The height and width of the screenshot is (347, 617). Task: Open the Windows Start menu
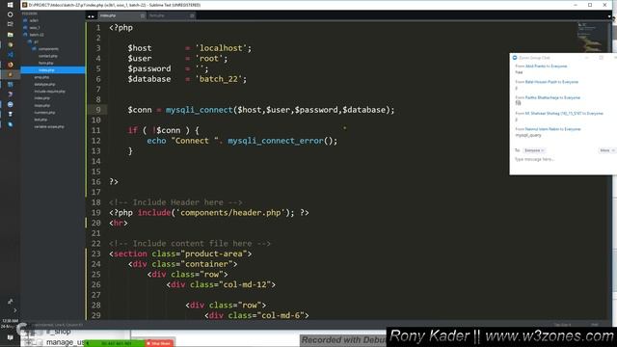pyautogui.click(x=10, y=5)
